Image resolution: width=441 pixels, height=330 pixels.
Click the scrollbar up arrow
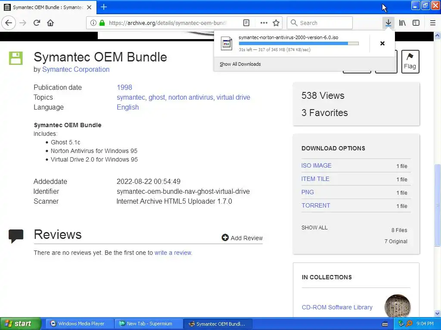tap(437, 35)
